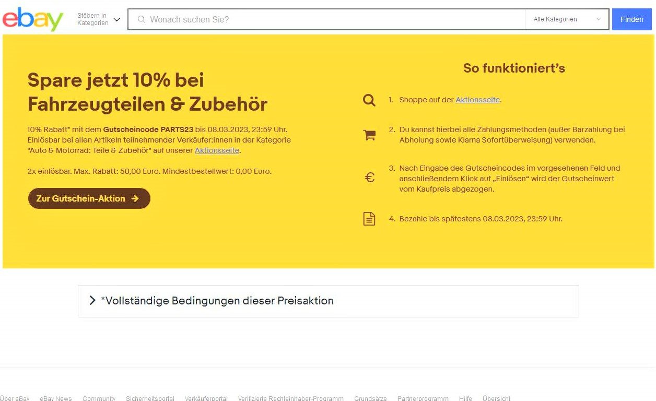Viewport: 656px width, 401px height.
Task: Open the Hilfe footer link
Action: (465, 398)
